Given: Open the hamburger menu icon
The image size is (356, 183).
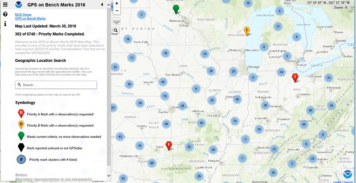Looking at the screenshot, I should [x=5, y=4].
